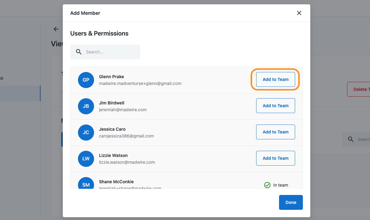
Task: Add Glenn Prake to the team
Action: (276, 79)
